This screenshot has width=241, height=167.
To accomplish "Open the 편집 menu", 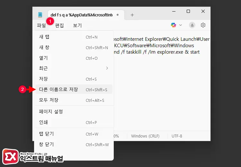I will (x=59, y=25).
